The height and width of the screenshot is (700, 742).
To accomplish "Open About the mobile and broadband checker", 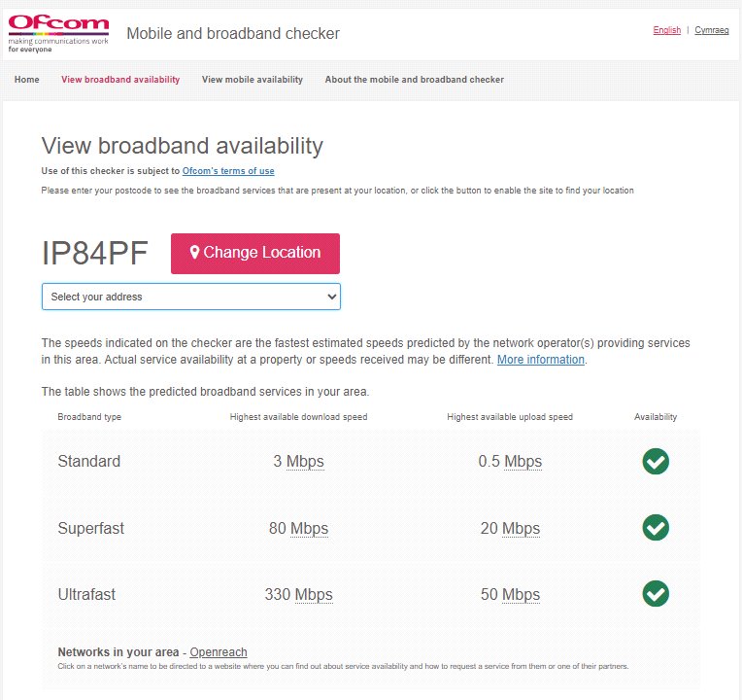I will click(x=414, y=80).
